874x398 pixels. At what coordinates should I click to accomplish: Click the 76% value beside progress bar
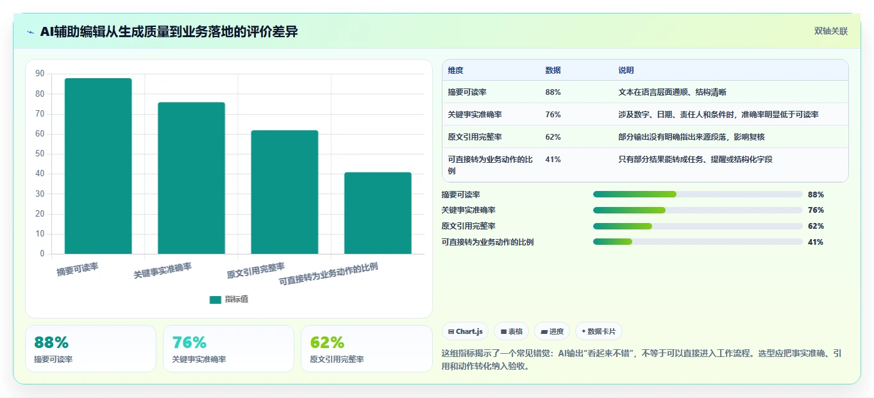click(x=816, y=210)
